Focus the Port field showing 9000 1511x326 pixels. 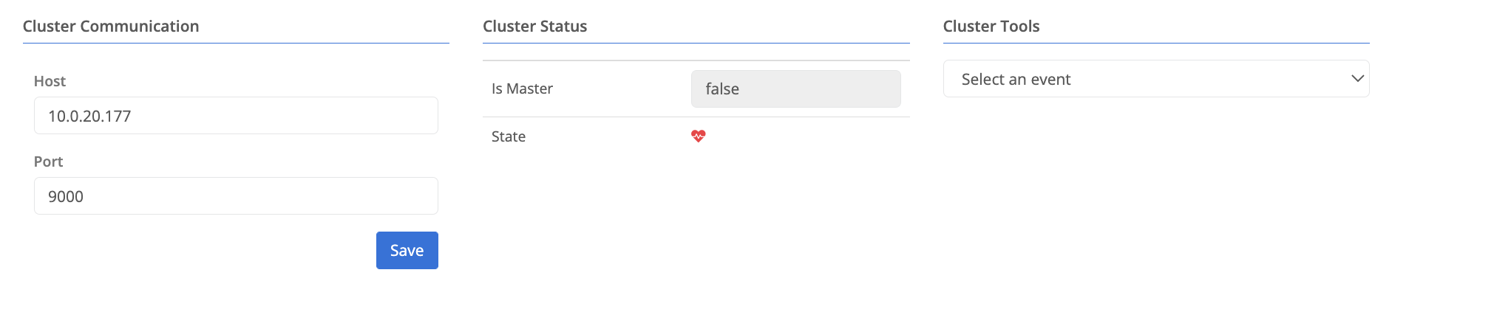(236, 196)
